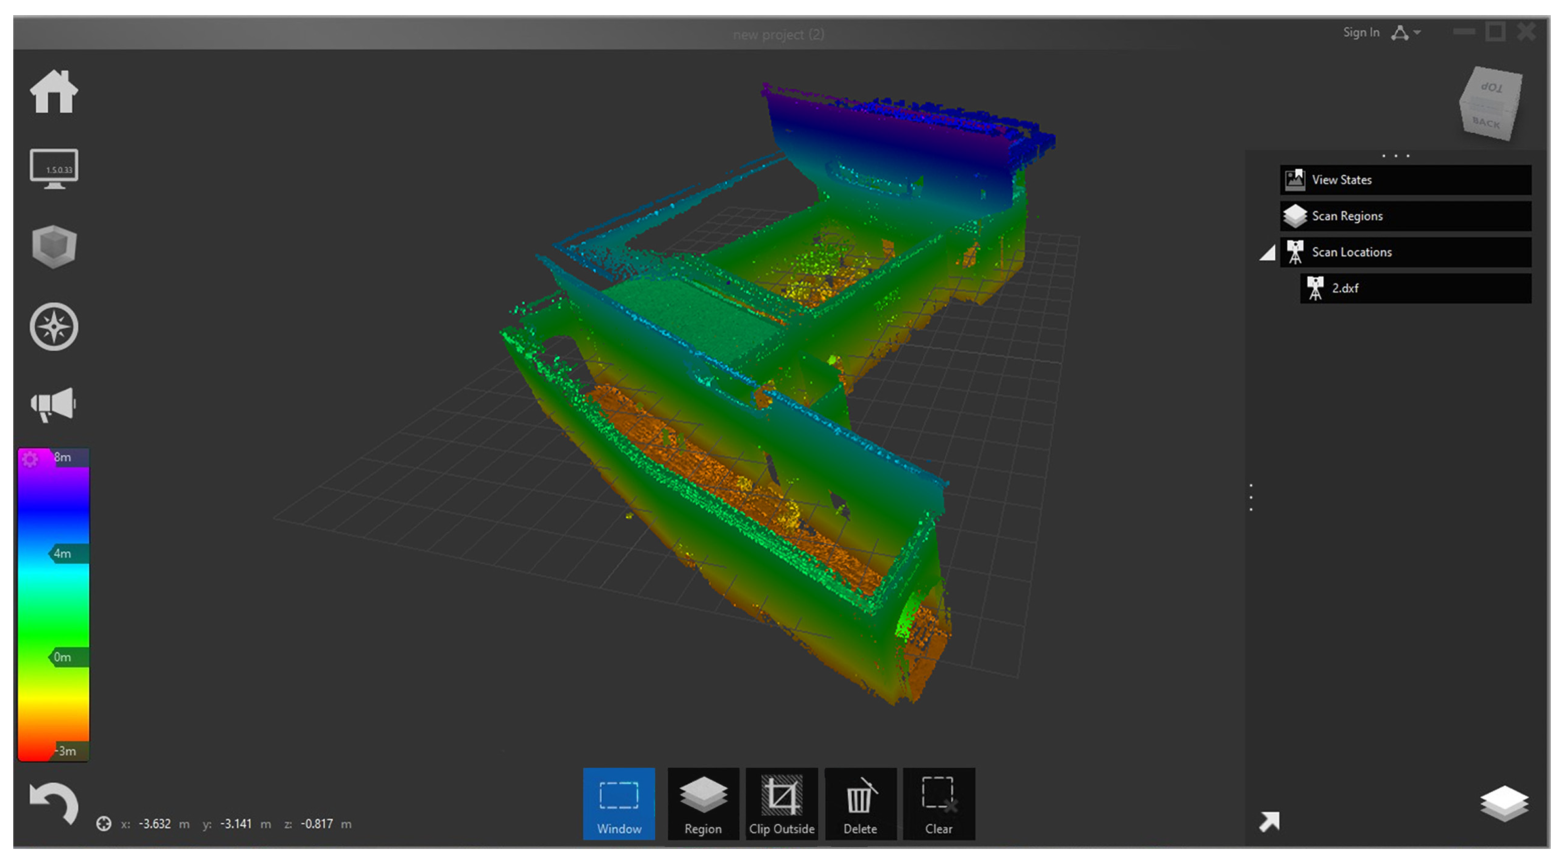The image size is (1564, 865).
Task: Click the layers stack icon bottom right
Action: (1504, 803)
